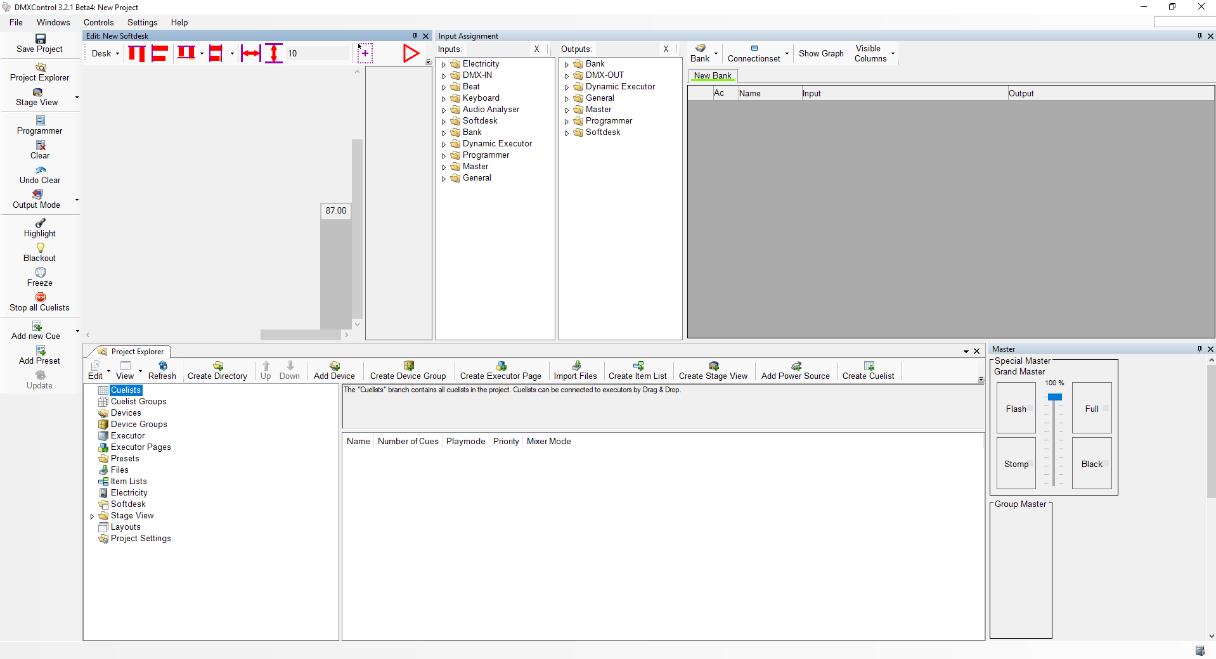Expand the Audio Analyser input folder
The image size is (1216, 659).
pyautogui.click(x=444, y=110)
